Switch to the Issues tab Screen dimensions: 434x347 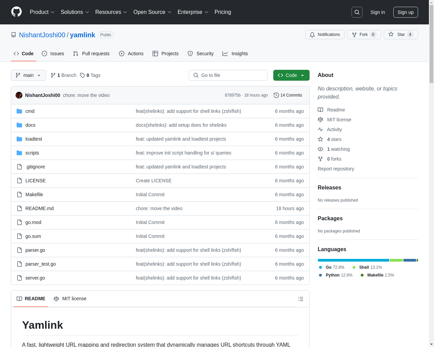[x=53, y=54]
